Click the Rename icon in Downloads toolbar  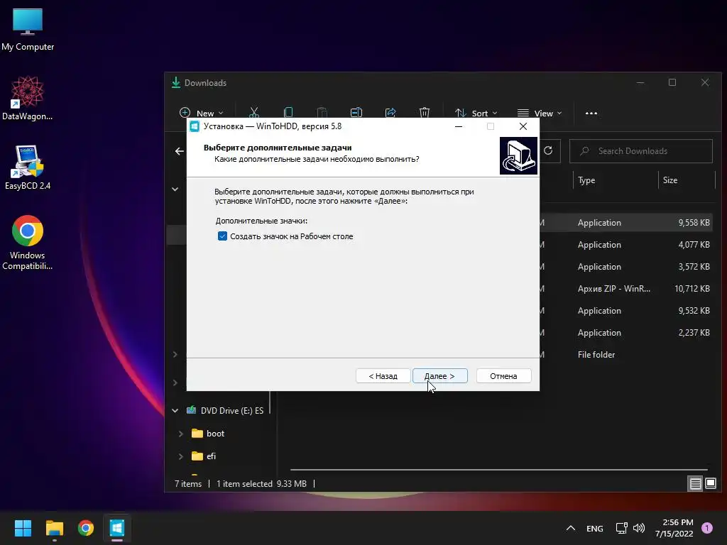(356, 113)
